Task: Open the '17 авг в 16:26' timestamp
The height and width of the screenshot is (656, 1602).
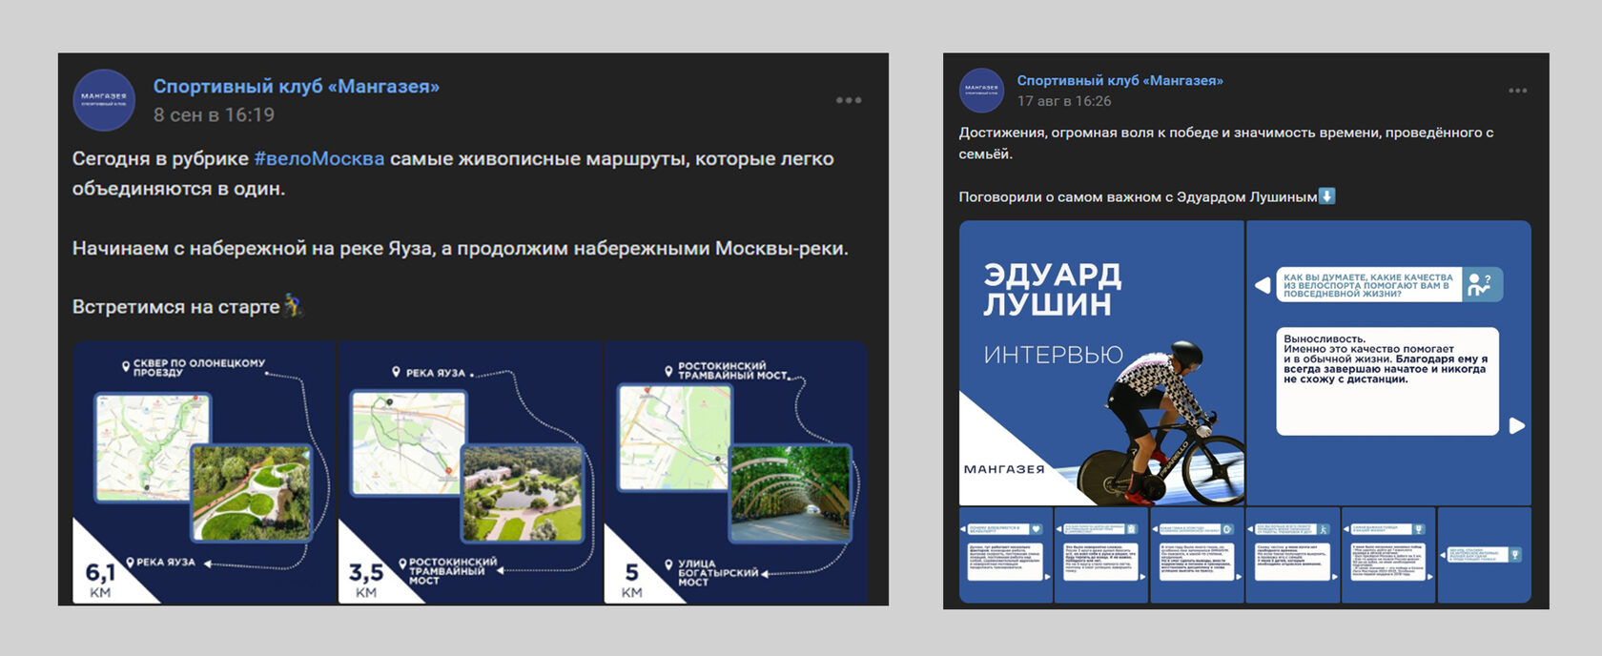Action: 1063,101
